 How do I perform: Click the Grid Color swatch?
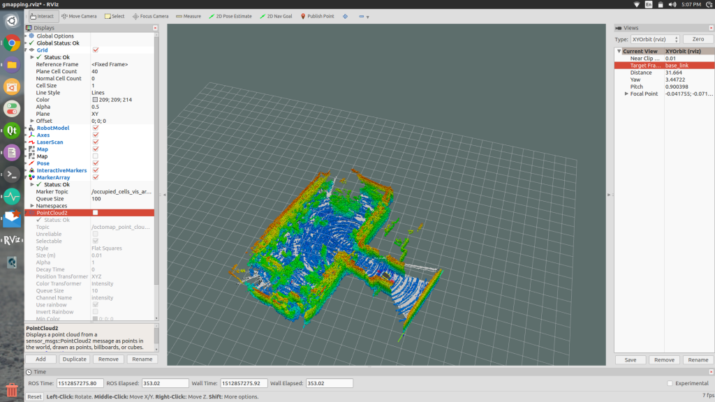coord(95,100)
